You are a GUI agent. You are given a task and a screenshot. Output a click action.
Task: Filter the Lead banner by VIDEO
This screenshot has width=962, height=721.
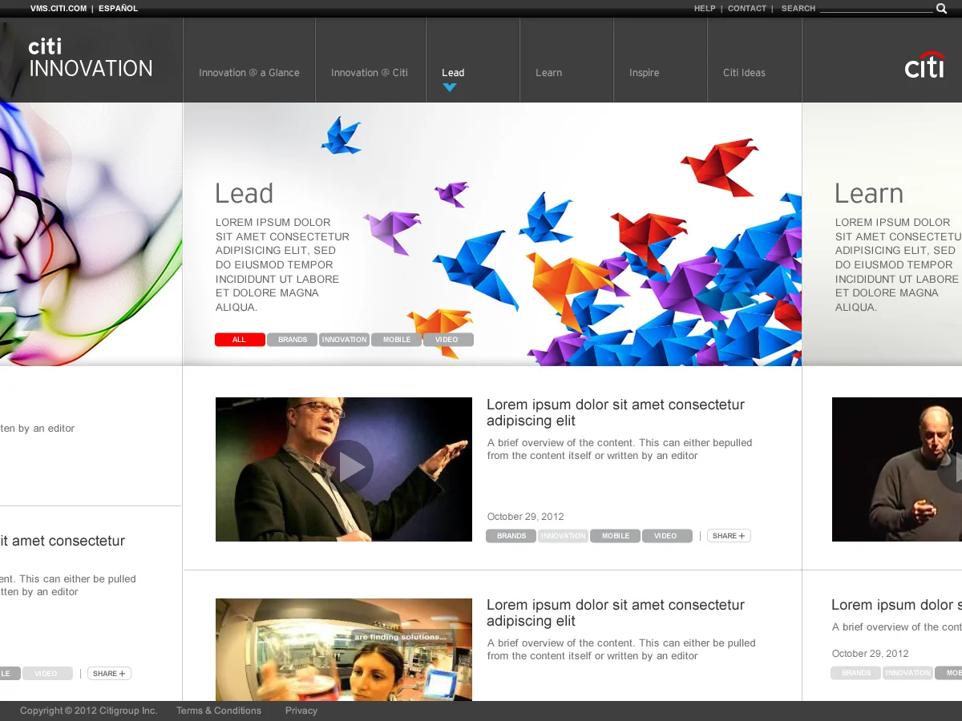tap(448, 340)
